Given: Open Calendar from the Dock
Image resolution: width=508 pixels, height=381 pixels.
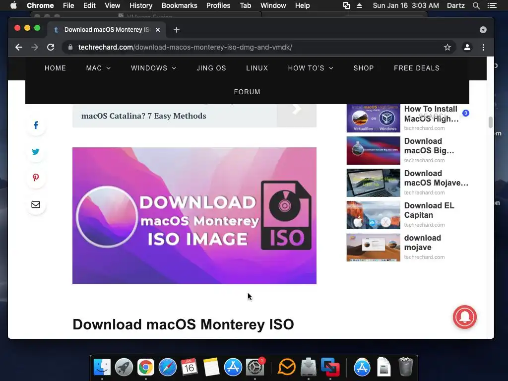Looking at the screenshot, I should pyautogui.click(x=189, y=368).
